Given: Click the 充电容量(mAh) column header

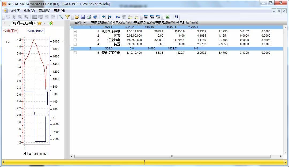Looking at the screenshot, I should point(102,23).
